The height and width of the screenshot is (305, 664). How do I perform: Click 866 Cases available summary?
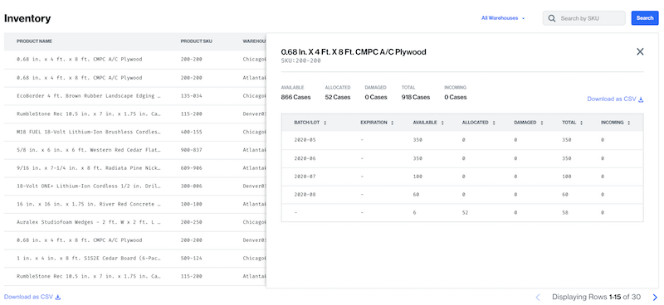(x=295, y=97)
